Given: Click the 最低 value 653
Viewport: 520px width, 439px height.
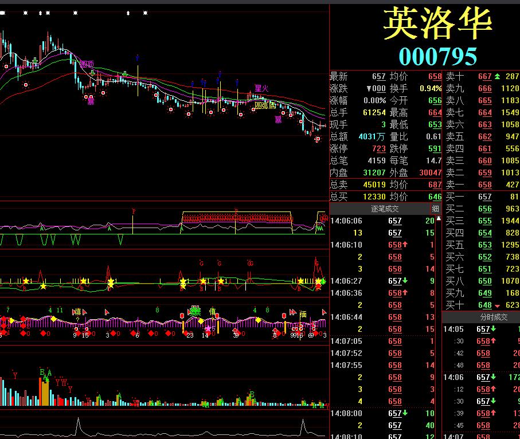Looking at the screenshot, I should click(x=435, y=125).
